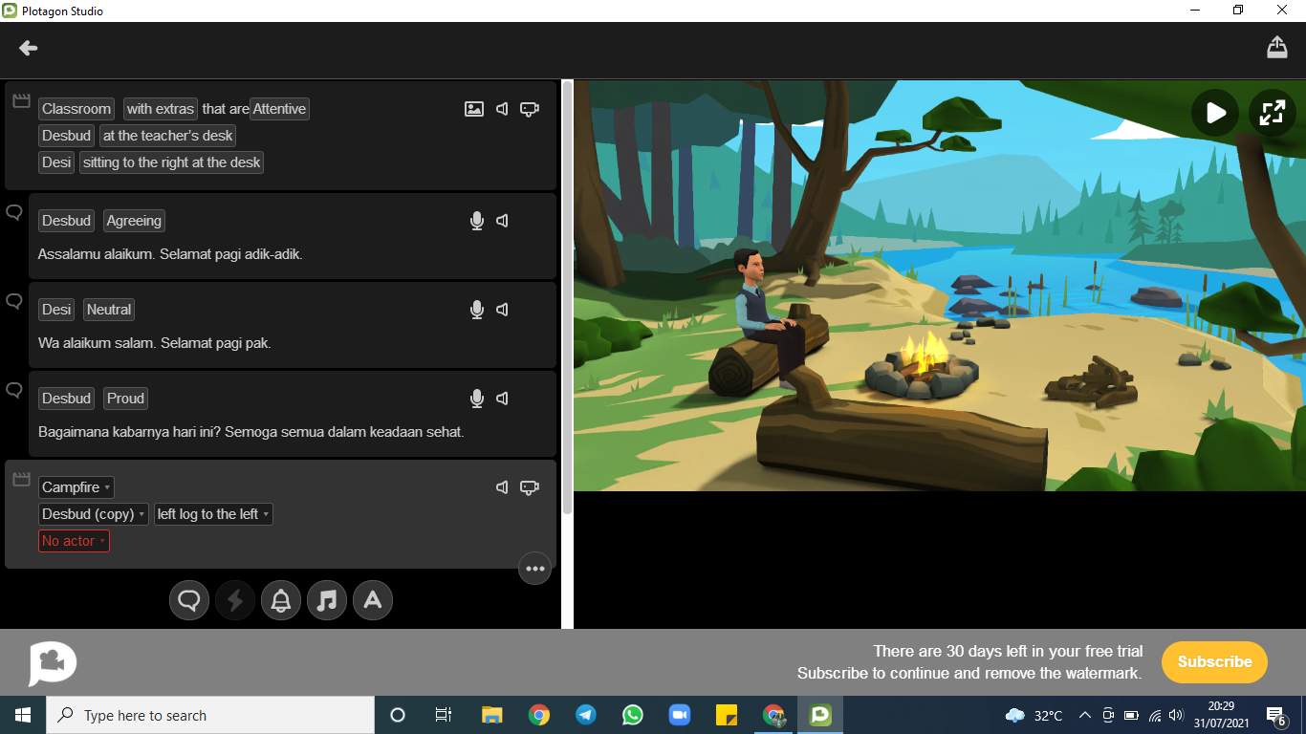Open camera icon in Campfire scene row
This screenshot has height=734, width=1306.
click(530, 487)
